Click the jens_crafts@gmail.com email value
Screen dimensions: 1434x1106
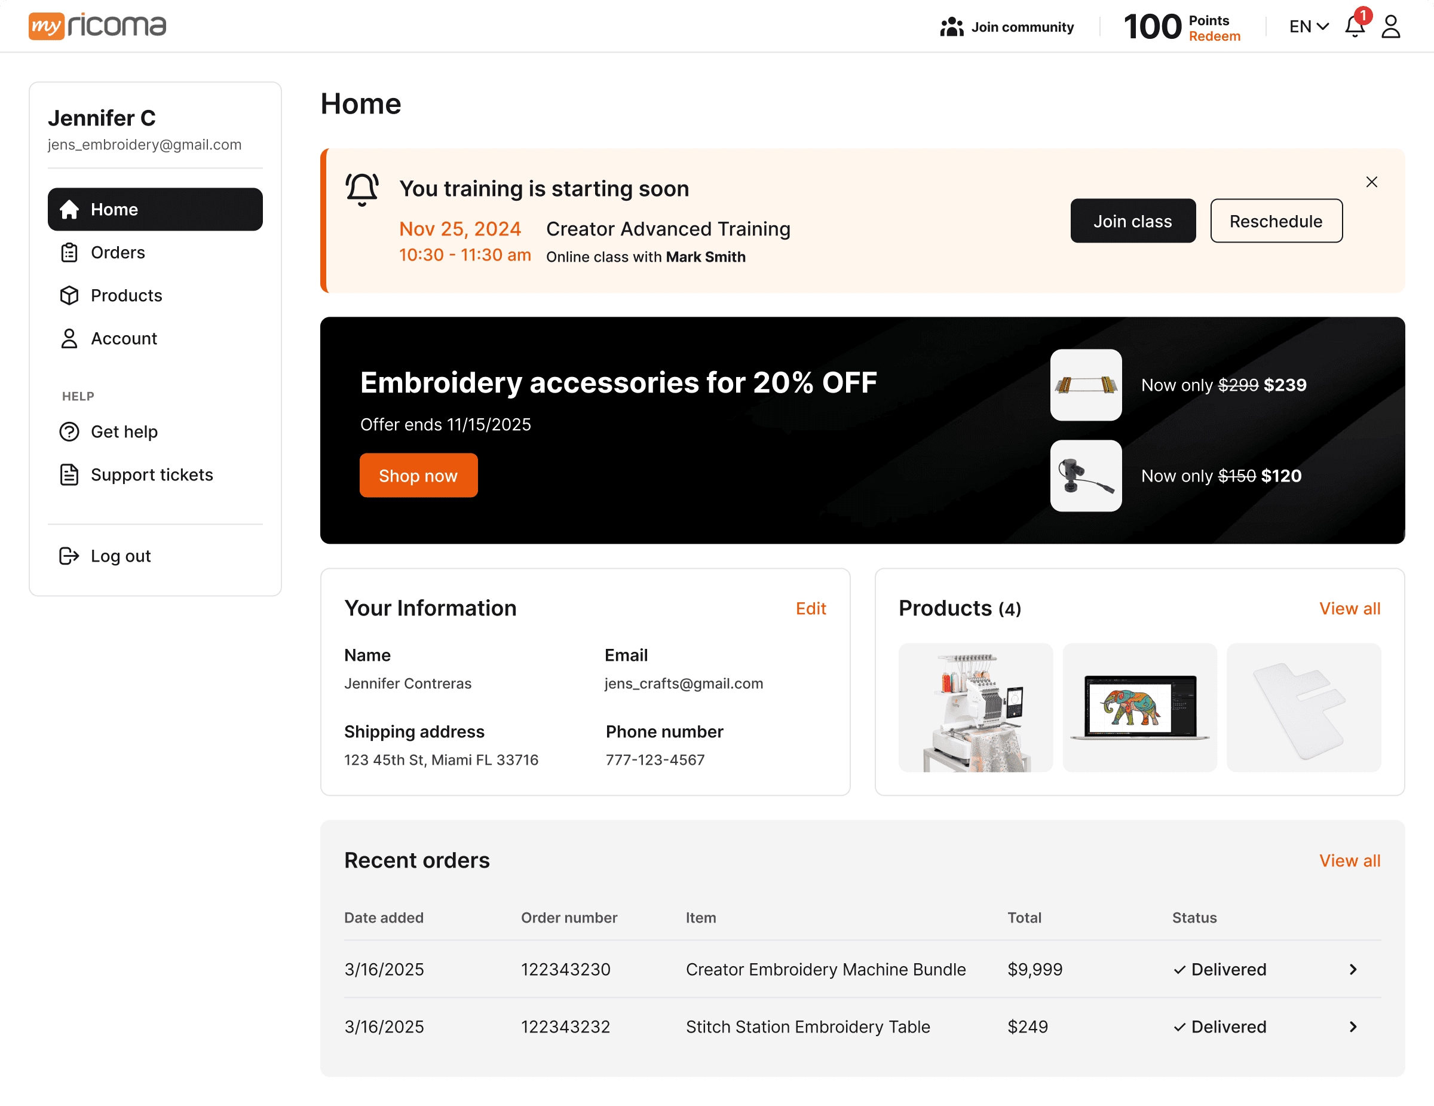click(x=684, y=683)
